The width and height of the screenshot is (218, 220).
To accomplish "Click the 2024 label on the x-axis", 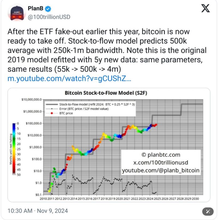I will [x=150, y=199].
